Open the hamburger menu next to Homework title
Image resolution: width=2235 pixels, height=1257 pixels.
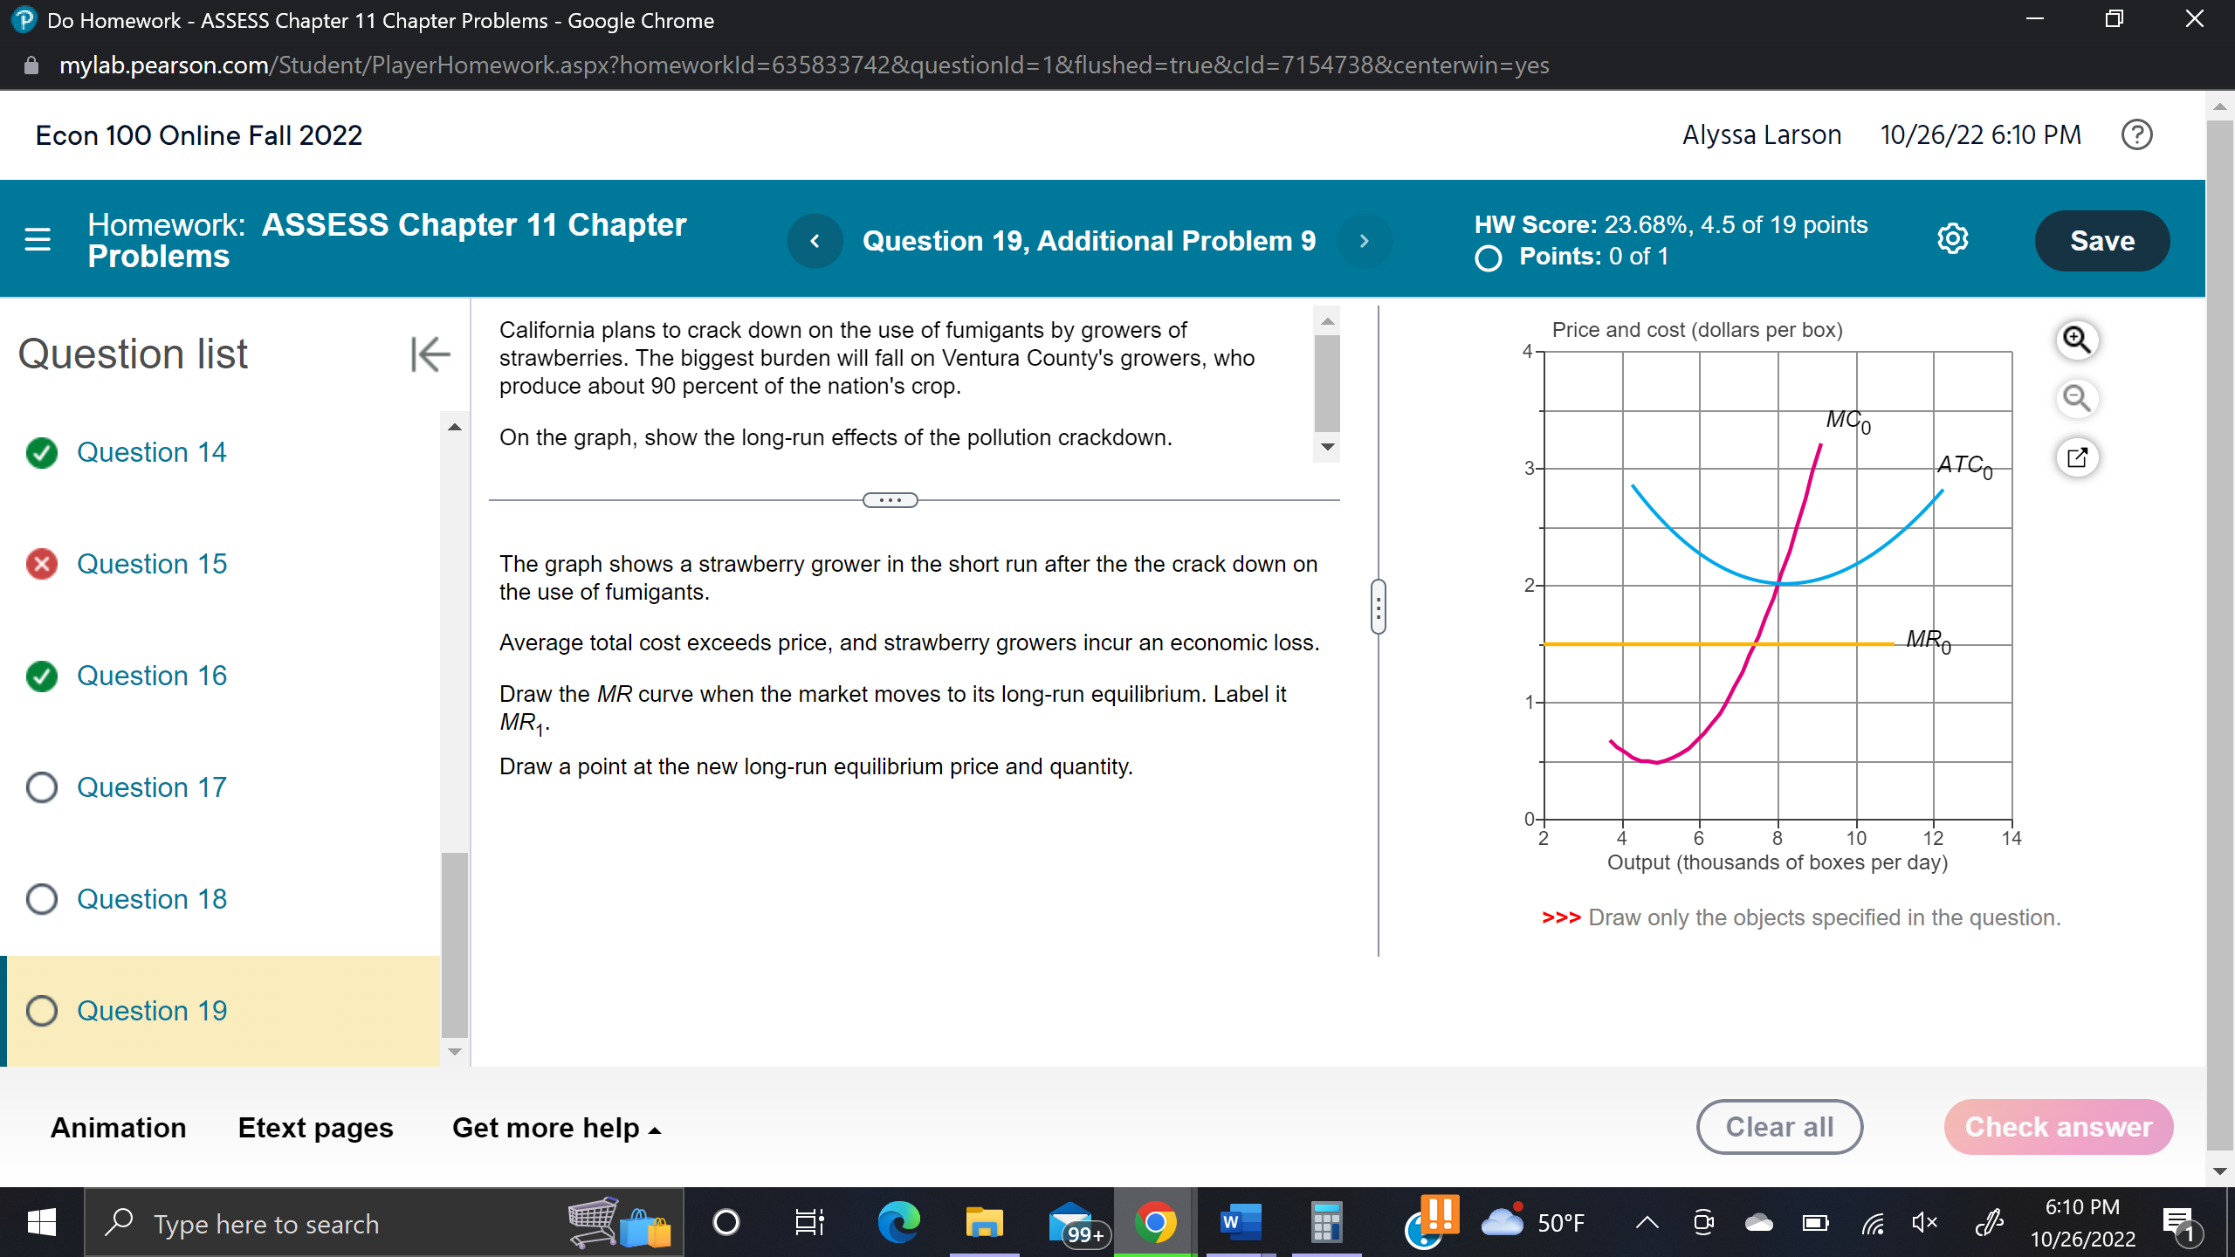[x=38, y=239]
